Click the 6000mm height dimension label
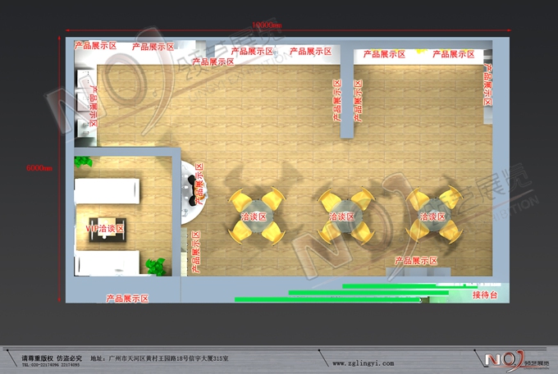Screen dimensions: 558x374 tap(39, 167)
